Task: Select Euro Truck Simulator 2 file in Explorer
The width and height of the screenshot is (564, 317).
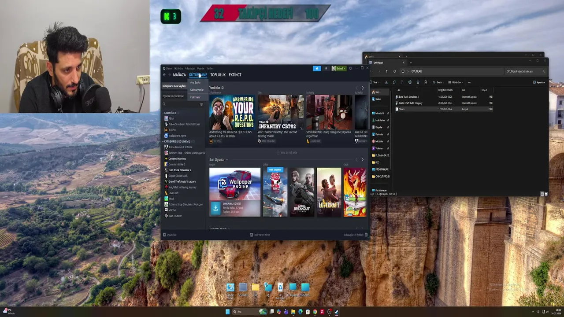Action: click(x=444, y=97)
